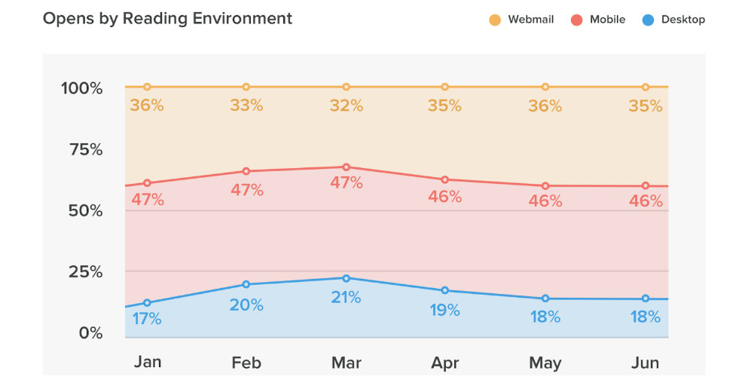This screenshot has height=392, width=751.
Task: Click the Mobile data point for January
Action: tap(147, 183)
